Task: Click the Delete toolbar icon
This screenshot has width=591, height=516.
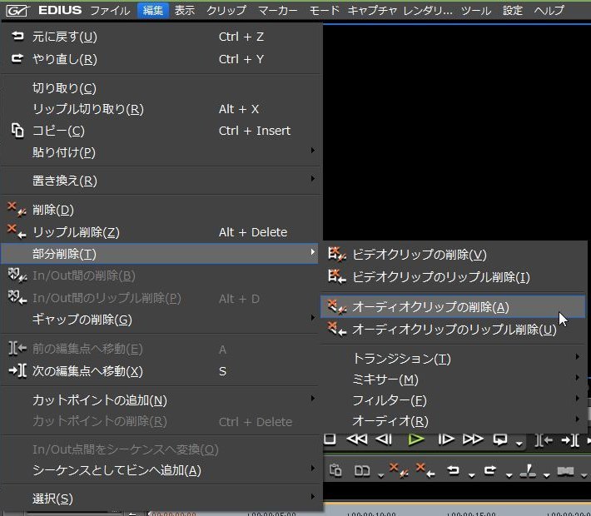Action: click(x=399, y=470)
